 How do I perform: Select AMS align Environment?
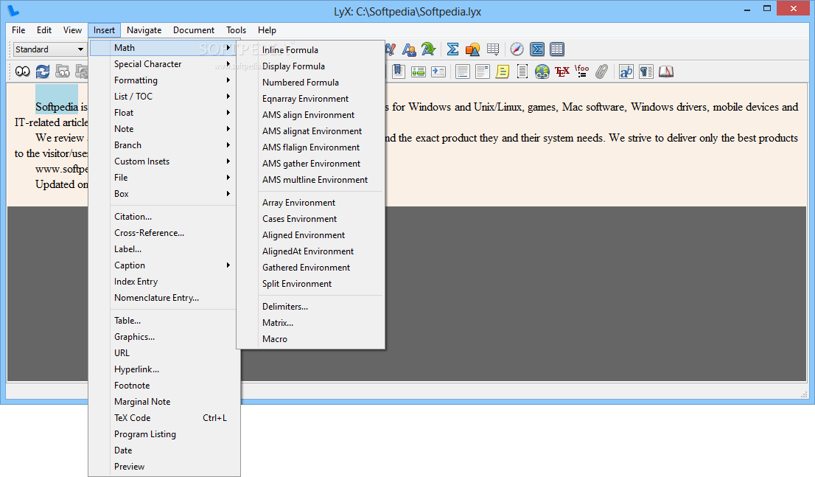point(311,115)
